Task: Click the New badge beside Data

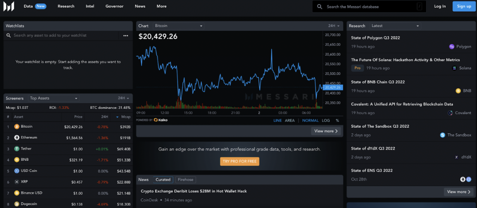Action: click(41, 6)
